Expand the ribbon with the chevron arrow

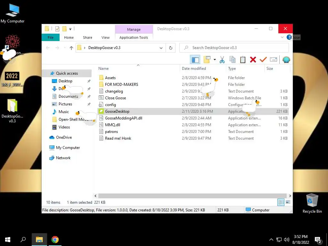point(282,37)
